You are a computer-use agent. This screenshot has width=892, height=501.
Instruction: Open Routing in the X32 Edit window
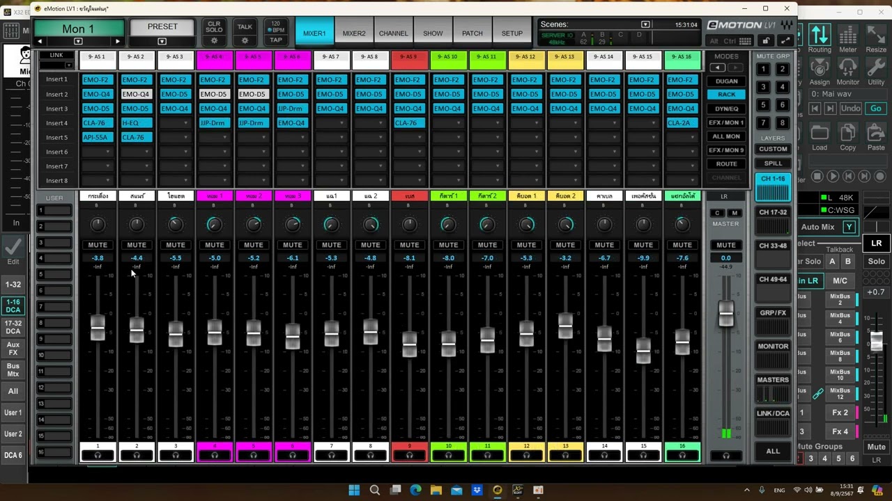tap(820, 38)
